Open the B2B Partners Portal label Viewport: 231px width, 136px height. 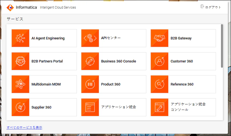(47, 61)
